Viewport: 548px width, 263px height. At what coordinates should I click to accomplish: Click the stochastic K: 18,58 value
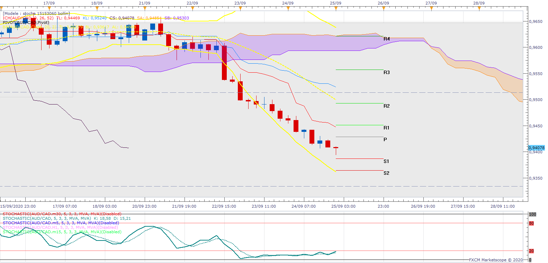[102, 218]
